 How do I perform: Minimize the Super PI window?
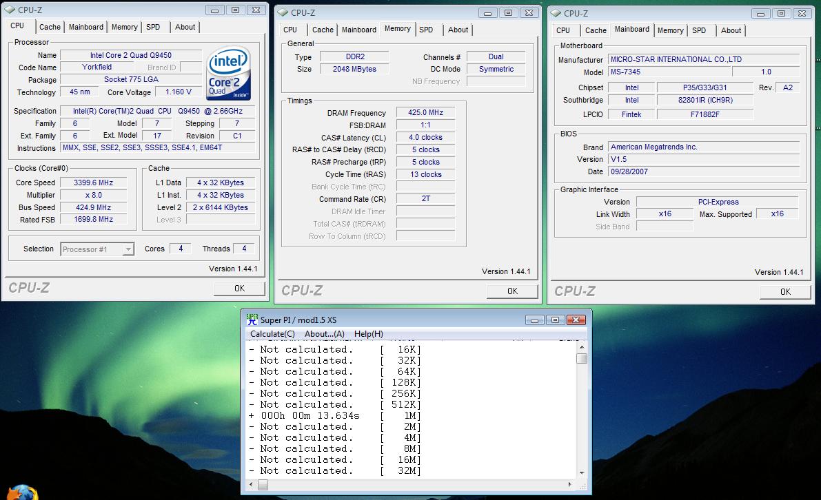[534, 320]
